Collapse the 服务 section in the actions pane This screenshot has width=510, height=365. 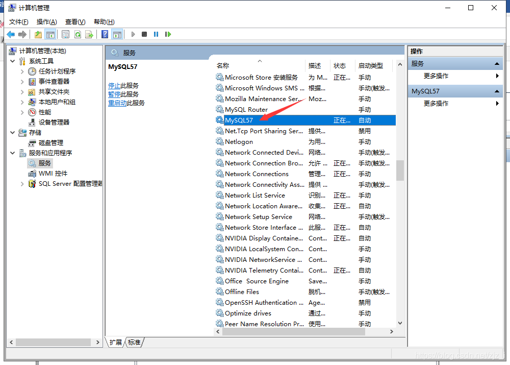tap(497, 64)
